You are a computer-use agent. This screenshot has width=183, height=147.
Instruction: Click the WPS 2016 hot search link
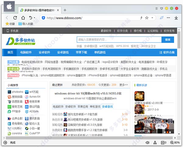pos(122,46)
